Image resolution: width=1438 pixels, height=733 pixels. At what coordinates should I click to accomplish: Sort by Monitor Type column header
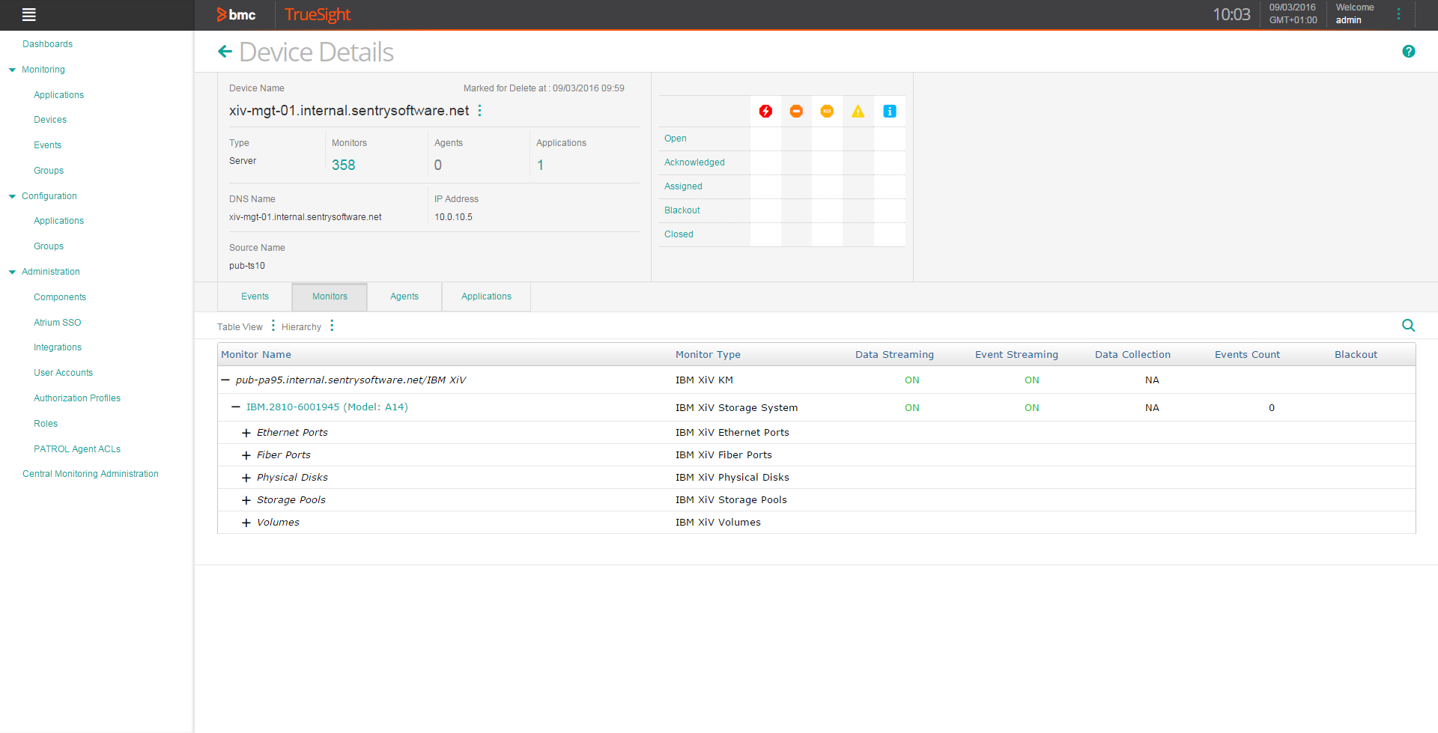pyautogui.click(x=708, y=355)
